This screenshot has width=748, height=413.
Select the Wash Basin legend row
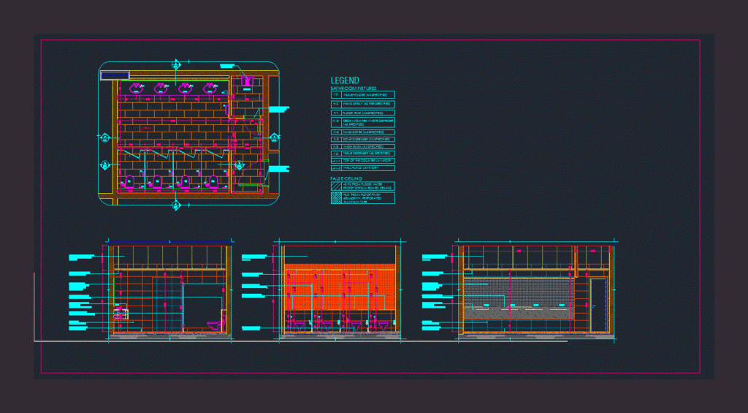tap(362, 147)
